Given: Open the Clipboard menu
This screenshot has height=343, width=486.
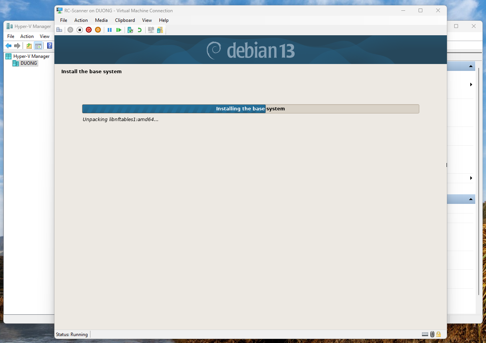Looking at the screenshot, I should pos(125,20).
